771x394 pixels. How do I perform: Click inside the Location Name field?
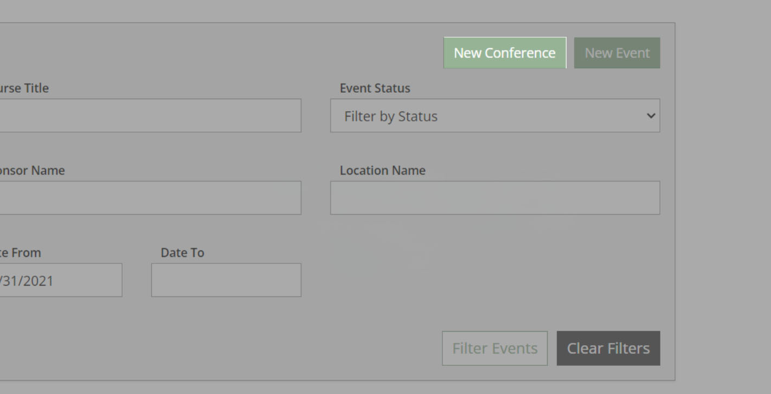coord(494,197)
